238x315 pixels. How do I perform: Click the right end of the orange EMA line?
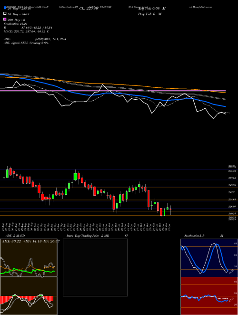[x=225, y=93]
